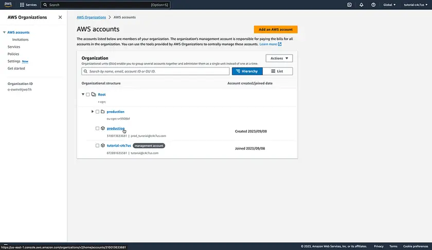Open the CloudShell icon in top bar
Image resolution: width=432 pixels, height=250 pixels.
coord(349,5)
